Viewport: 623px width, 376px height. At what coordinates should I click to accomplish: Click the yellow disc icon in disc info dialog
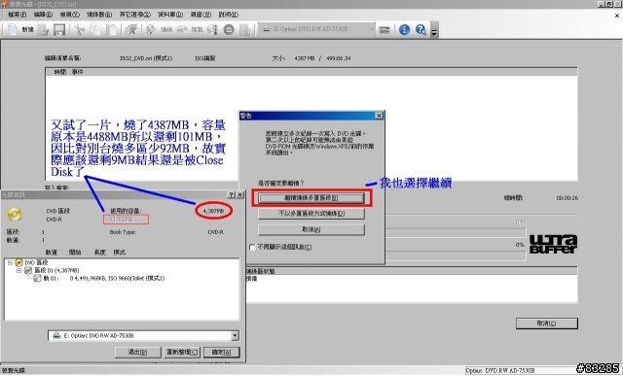(15, 214)
